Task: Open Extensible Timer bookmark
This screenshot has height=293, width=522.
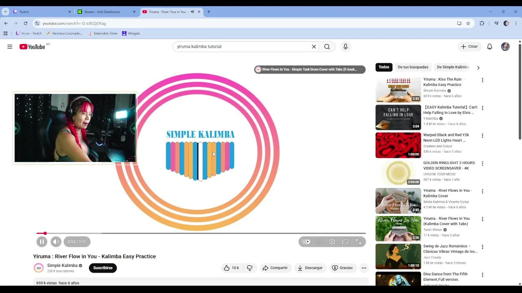Action: click(103, 33)
